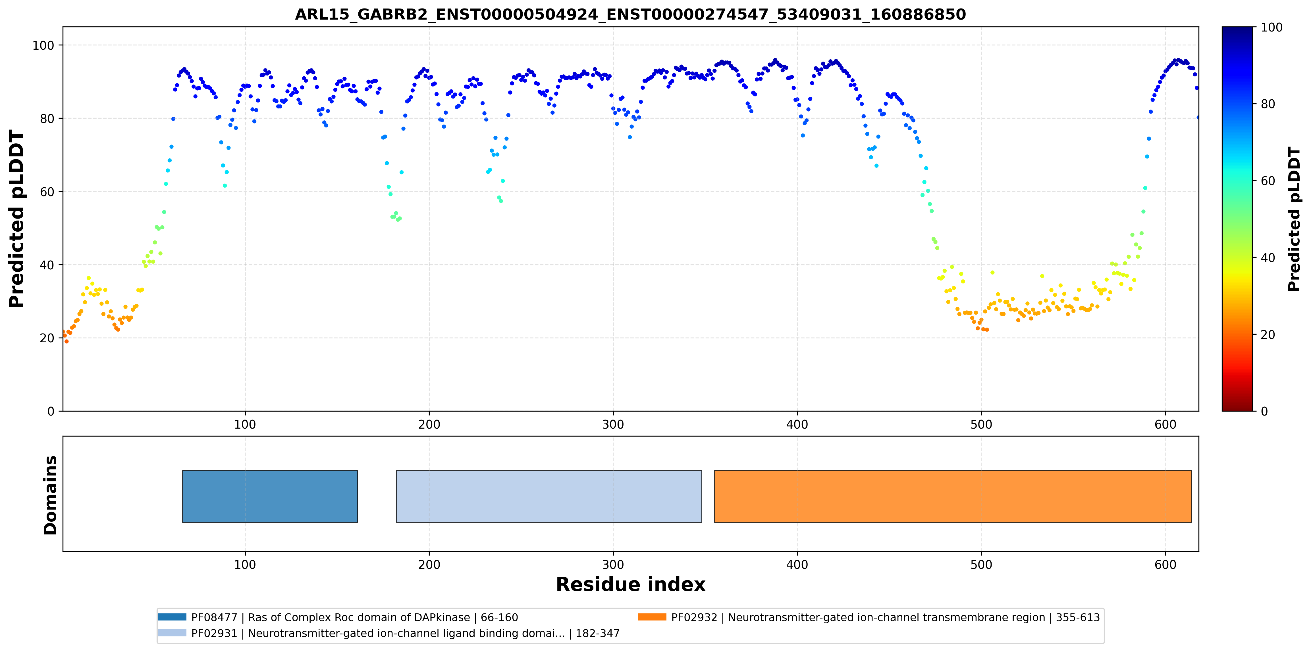Select the ligand binding domain light-blue bar

pos(548,496)
